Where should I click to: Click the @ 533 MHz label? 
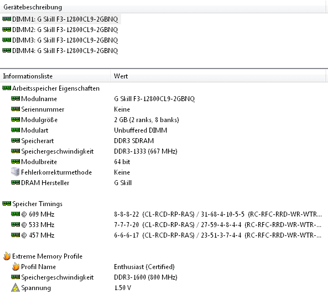[x=38, y=224]
